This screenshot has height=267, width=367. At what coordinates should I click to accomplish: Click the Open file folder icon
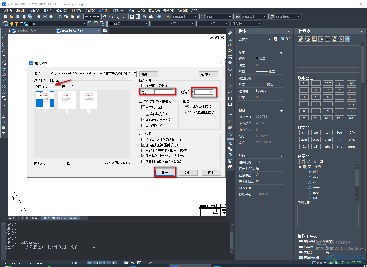pos(11,17)
